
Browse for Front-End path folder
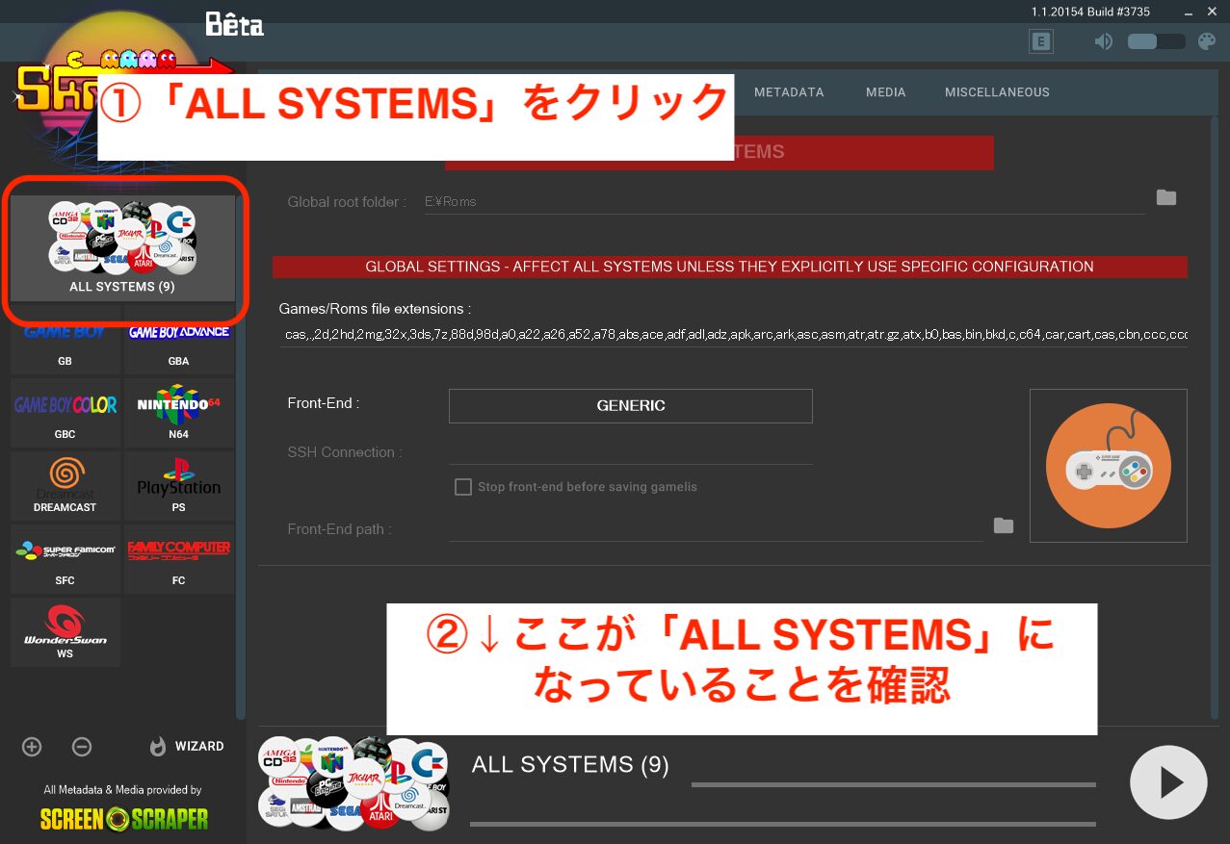1004,525
